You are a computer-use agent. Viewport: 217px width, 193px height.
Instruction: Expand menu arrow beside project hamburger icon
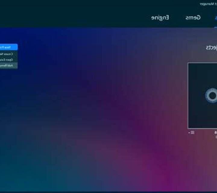[189, 133]
